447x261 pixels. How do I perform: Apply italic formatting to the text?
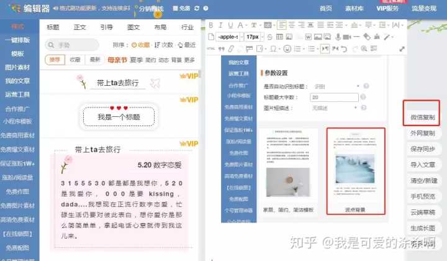[x=221, y=25]
